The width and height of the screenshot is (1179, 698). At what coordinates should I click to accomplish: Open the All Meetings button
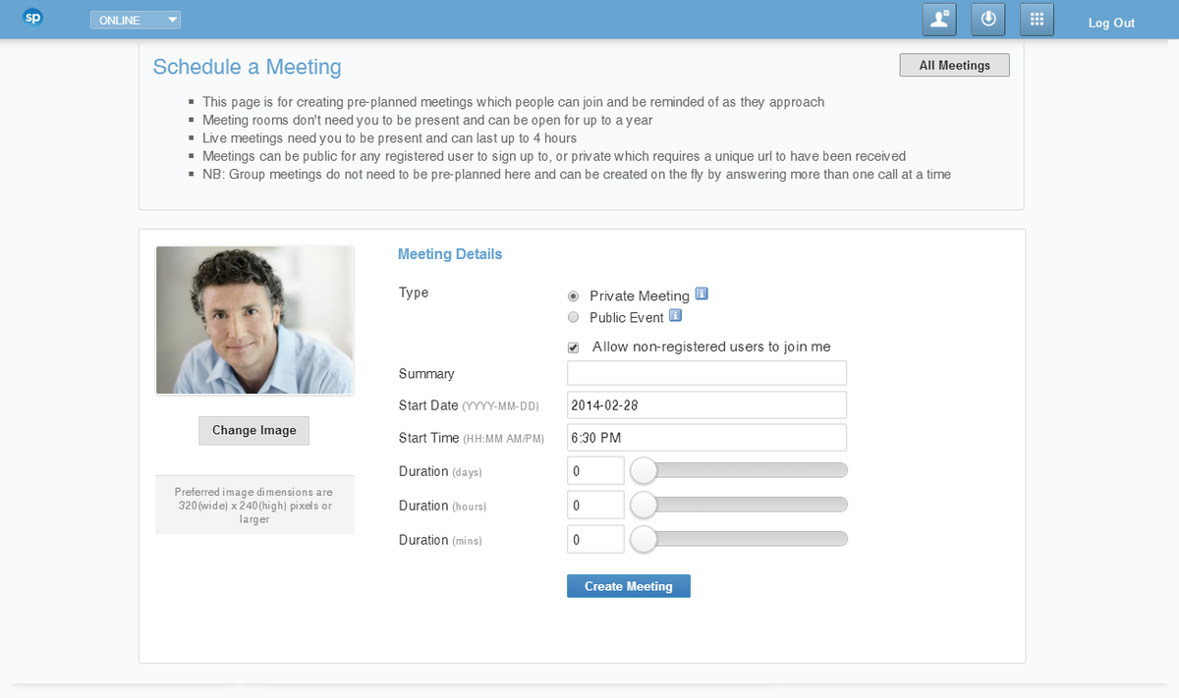(x=955, y=65)
